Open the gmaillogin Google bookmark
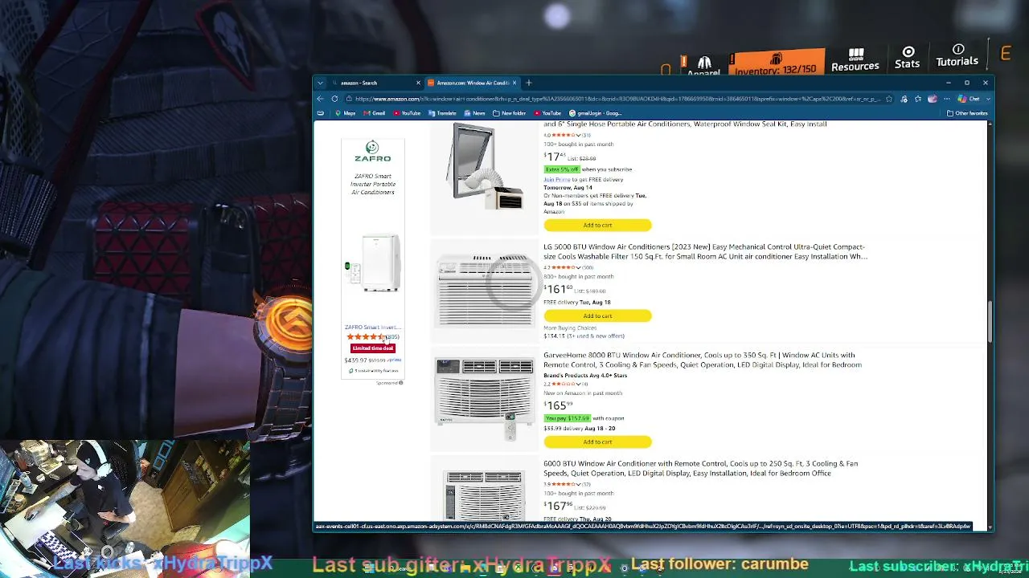The image size is (1029, 578). click(595, 113)
